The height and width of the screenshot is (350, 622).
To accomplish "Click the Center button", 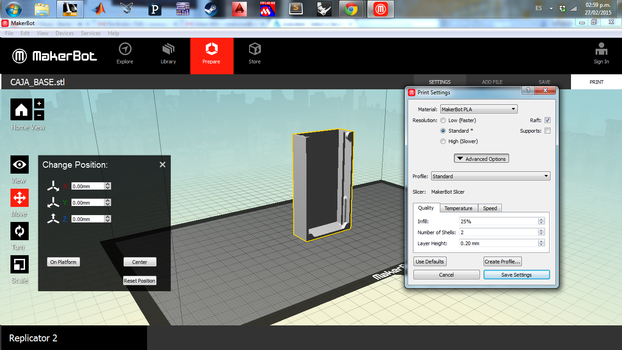I will [x=140, y=262].
